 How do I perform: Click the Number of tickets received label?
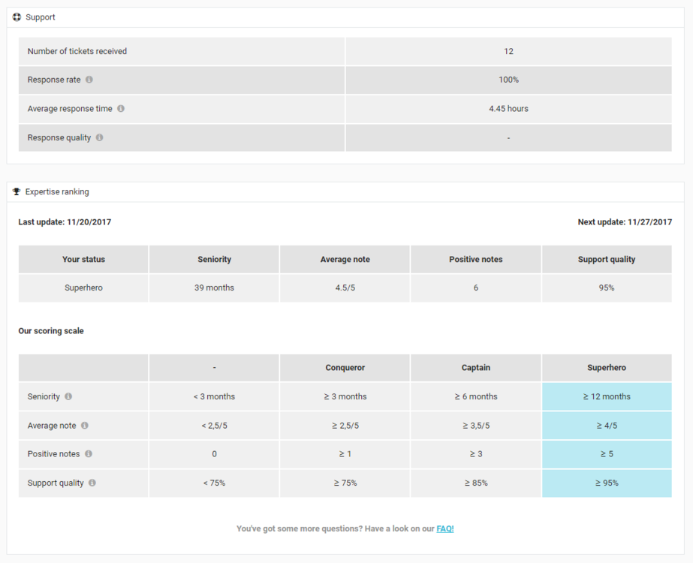click(77, 51)
